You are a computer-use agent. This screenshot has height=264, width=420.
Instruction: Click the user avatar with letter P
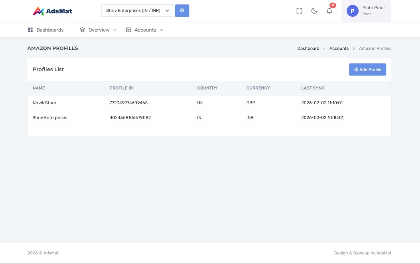(353, 11)
